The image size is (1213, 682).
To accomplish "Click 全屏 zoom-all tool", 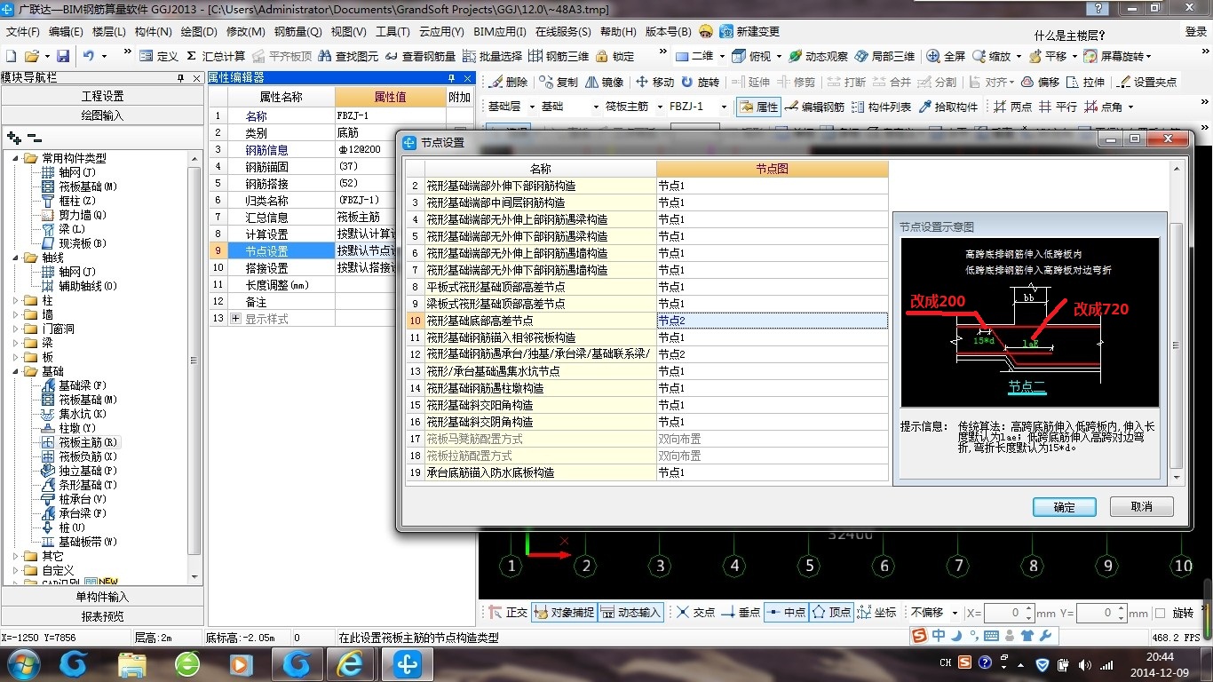I will pos(947,56).
